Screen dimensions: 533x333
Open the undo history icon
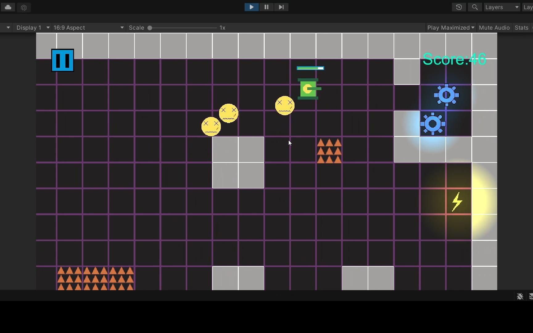[x=459, y=7]
